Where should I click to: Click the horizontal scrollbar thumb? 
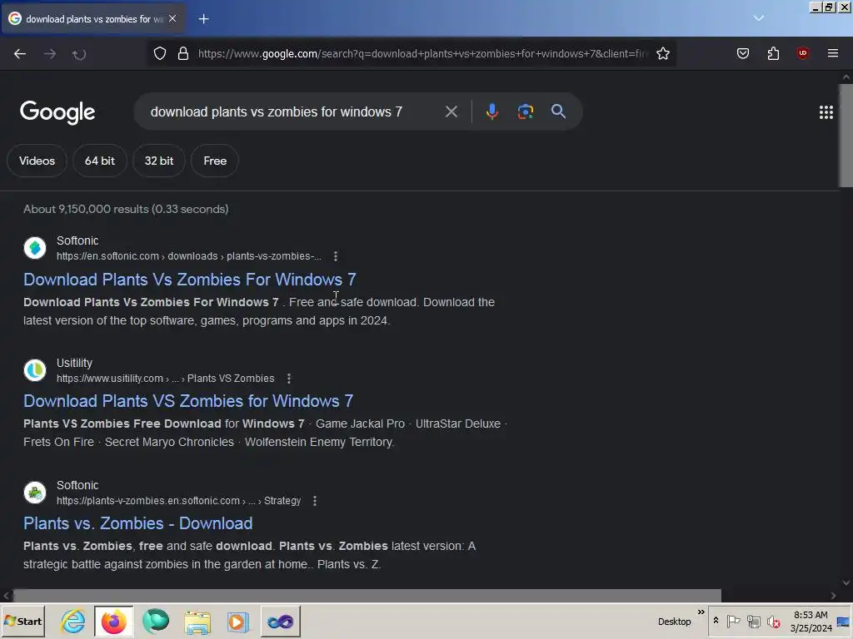tap(367, 596)
